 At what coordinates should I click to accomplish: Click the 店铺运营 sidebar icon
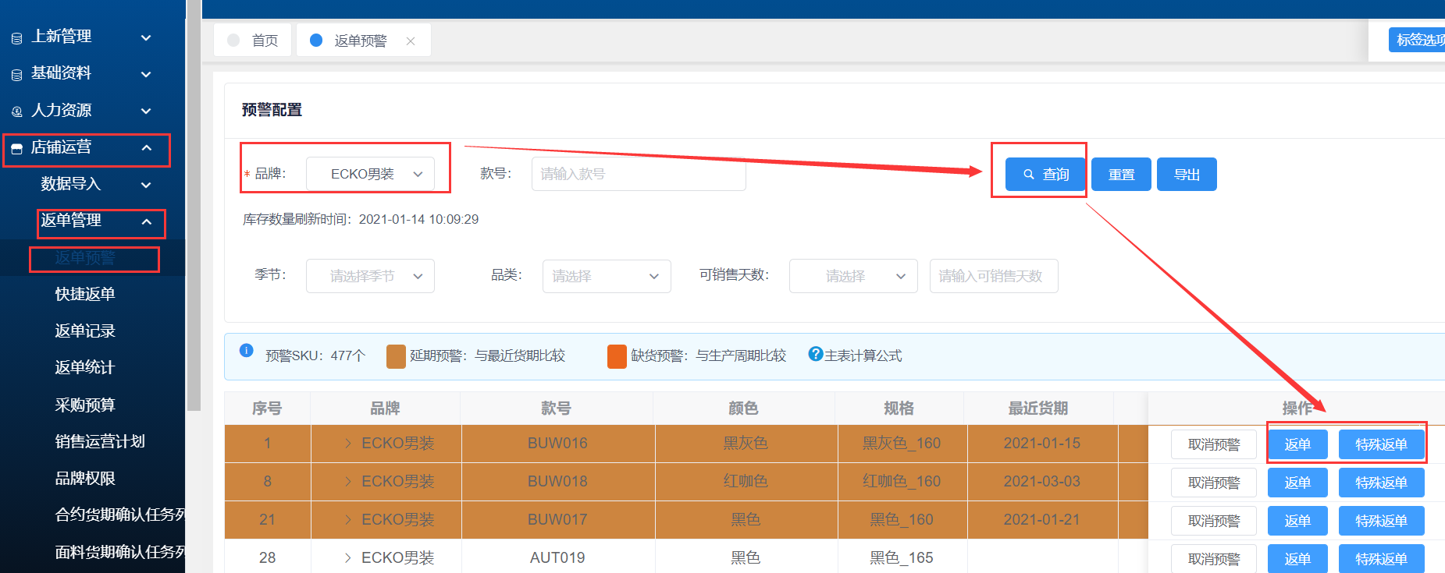click(16, 148)
